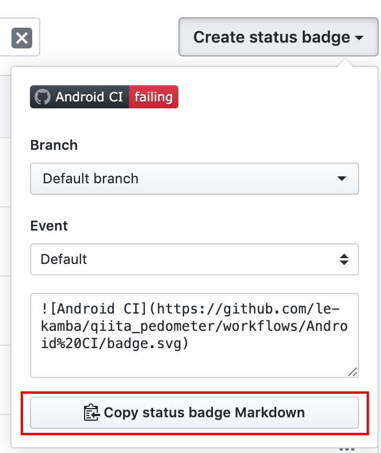Open the three-dot menu below popover

[x=346, y=449]
